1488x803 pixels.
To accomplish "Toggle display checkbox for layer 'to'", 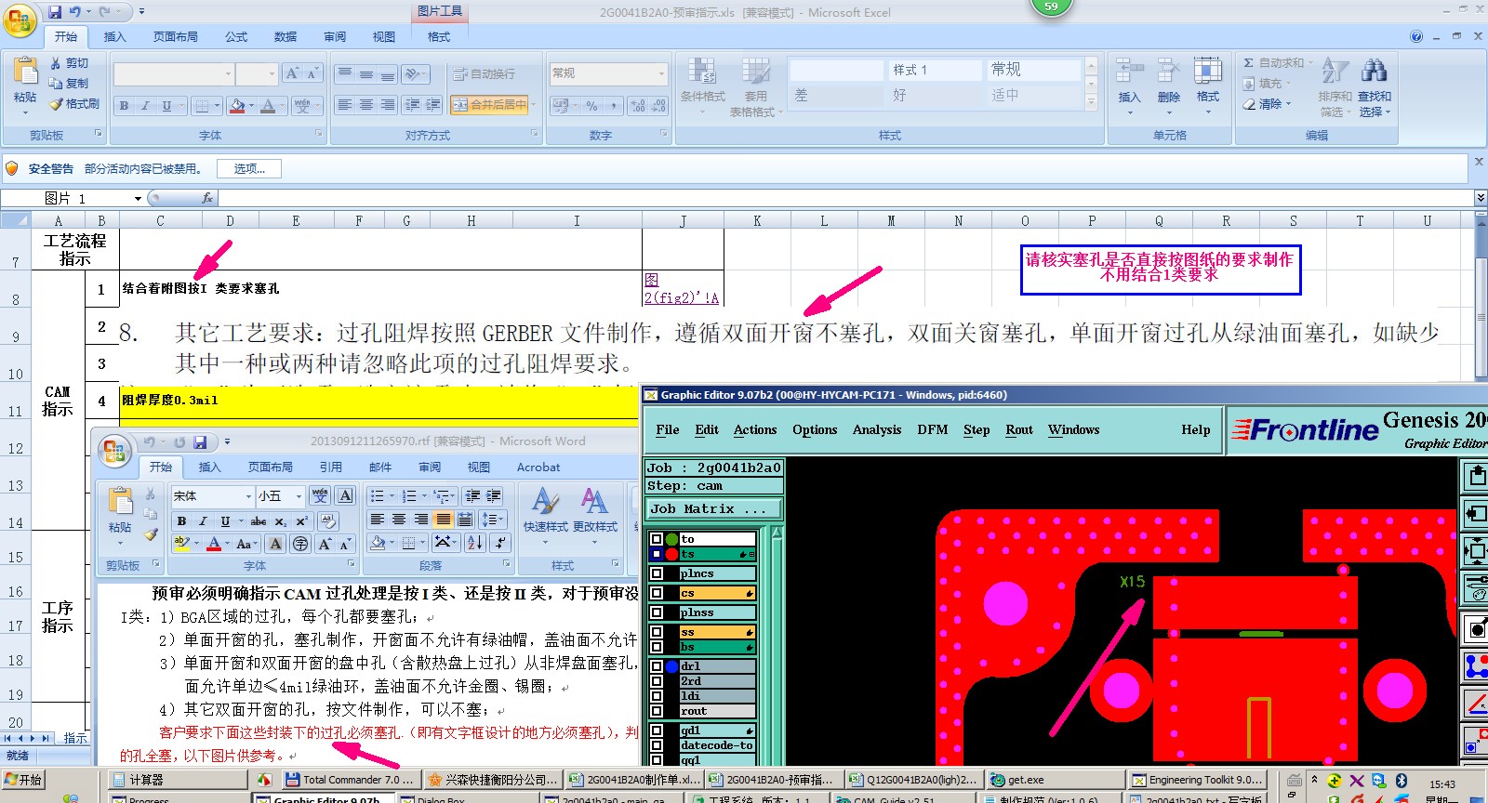I will tap(657, 539).
